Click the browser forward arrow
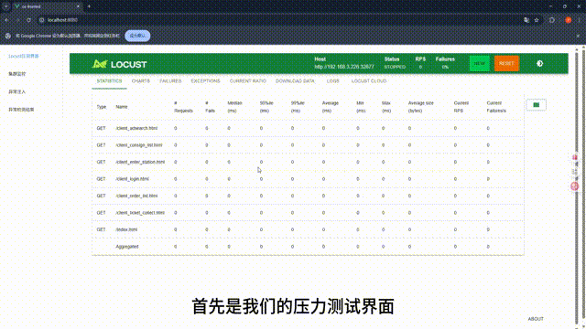Viewport: 586px width, 329px height. tap(17, 20)
